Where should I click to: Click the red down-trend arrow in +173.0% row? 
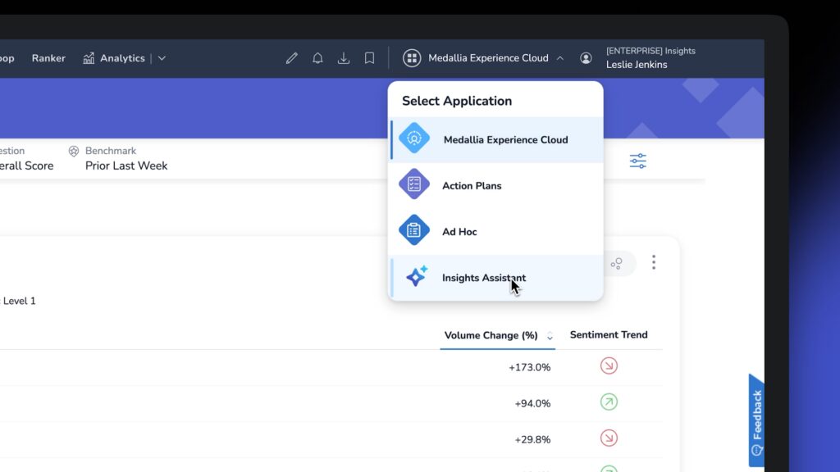tap(609, 366)
